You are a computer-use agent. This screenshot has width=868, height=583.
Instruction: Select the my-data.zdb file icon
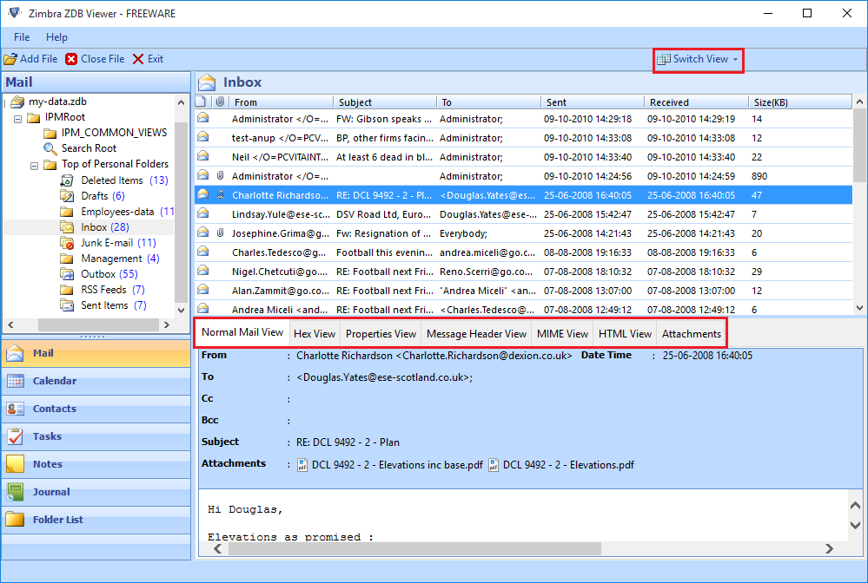click(17, 102)
